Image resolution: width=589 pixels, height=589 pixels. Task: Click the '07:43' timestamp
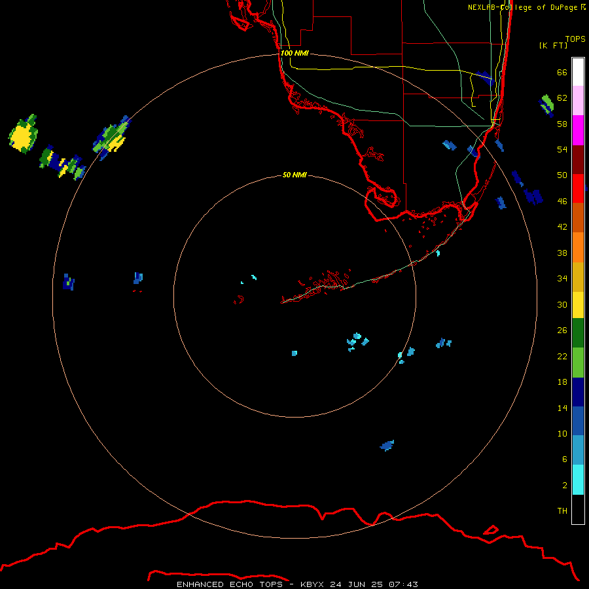[x=403, y=584]
